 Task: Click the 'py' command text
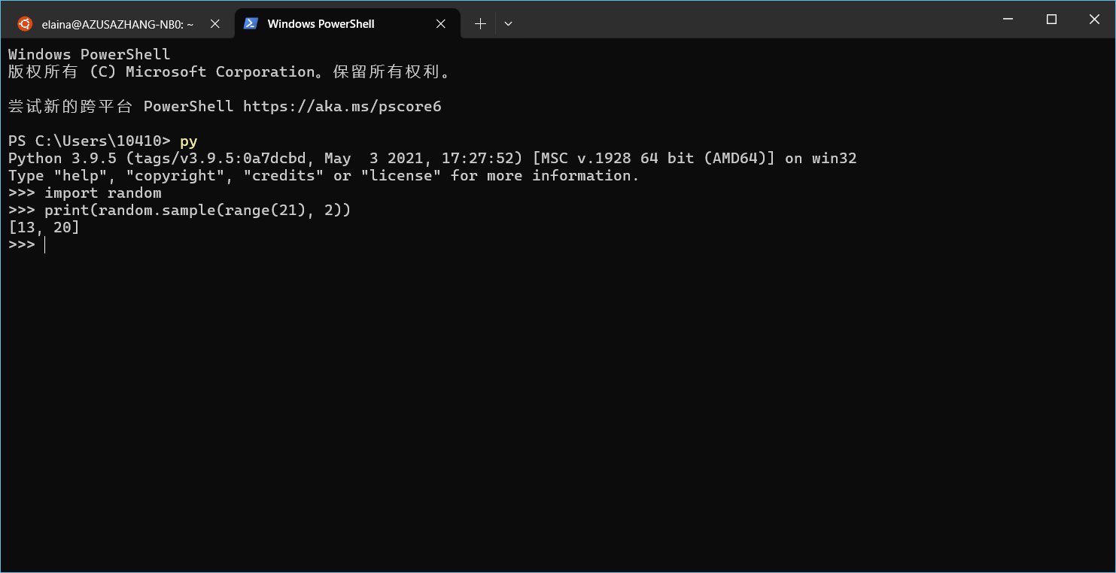coord(189,141)
